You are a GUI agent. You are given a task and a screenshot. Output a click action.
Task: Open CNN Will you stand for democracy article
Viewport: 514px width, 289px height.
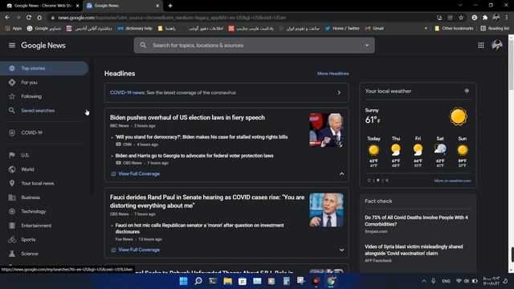pos(202,137)
